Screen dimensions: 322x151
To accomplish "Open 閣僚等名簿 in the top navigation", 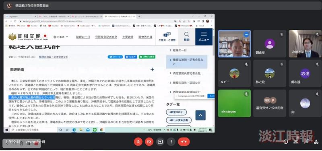I will click(145, 37).
